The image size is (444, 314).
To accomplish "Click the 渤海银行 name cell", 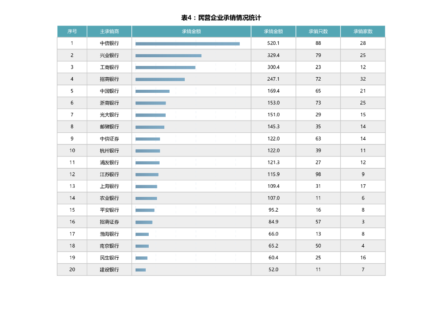I will coord(109,234).
